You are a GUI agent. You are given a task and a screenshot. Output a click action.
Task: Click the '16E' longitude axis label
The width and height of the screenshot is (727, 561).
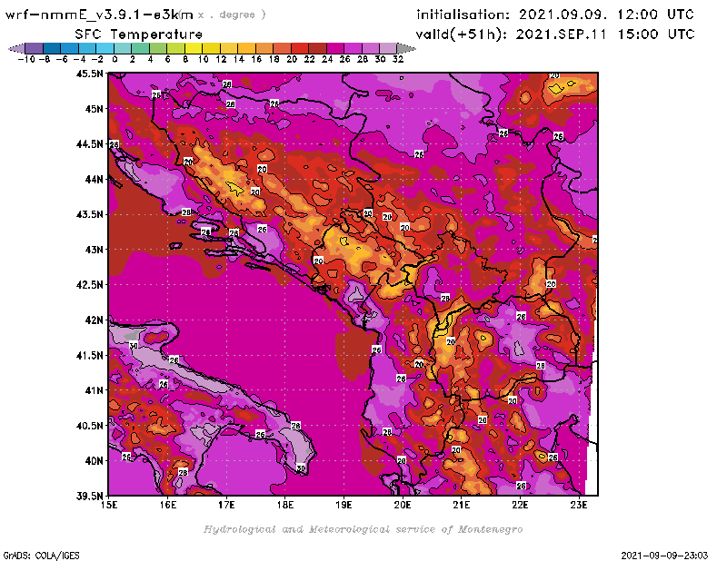tap(168, 506)
